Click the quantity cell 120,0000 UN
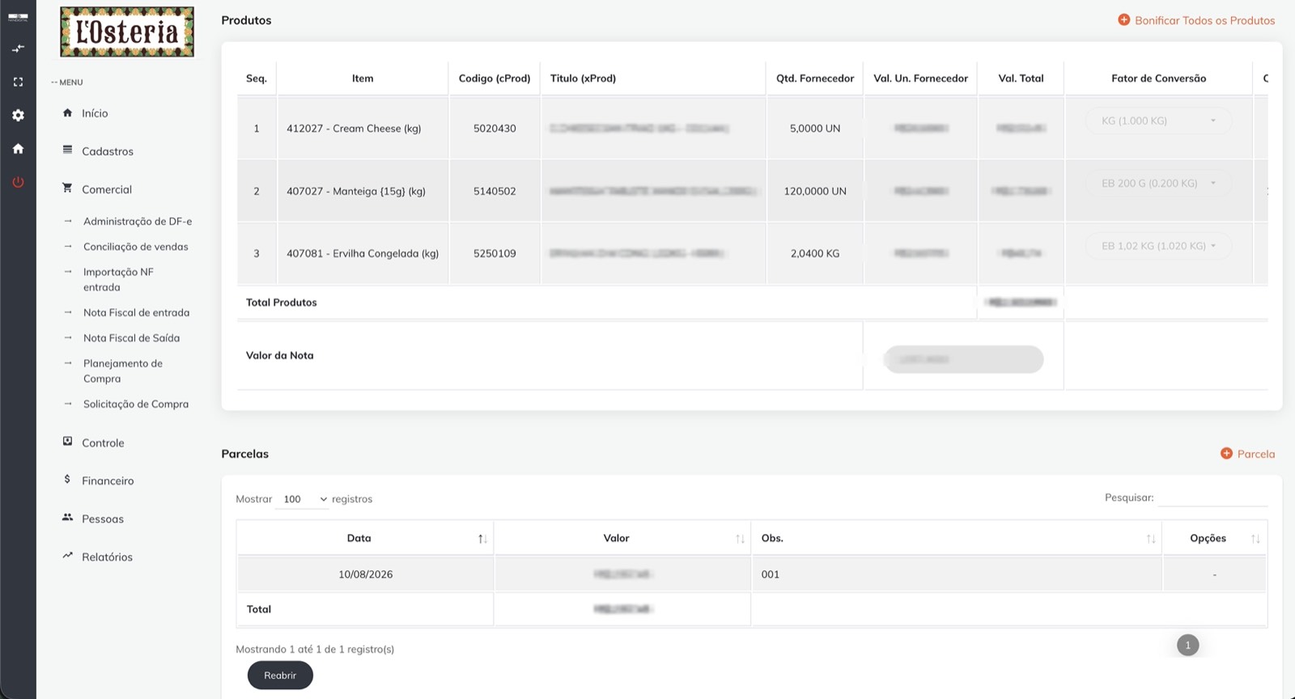The image size is (1295, 699). pyautogui.click(x=815, y=192)
